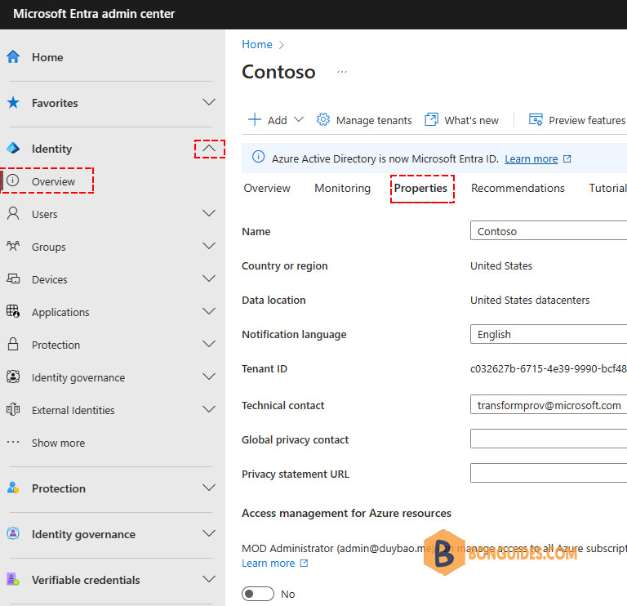The width and height of the screenshot is (627, 606).
Task: Click the bold Protection section icon
Action: point(13,488)
